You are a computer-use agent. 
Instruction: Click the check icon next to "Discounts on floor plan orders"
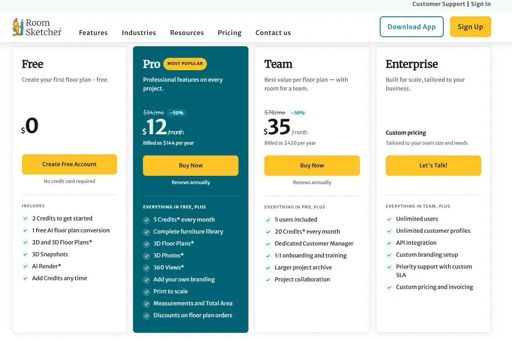pyautogui.click(x=147, y=316)
